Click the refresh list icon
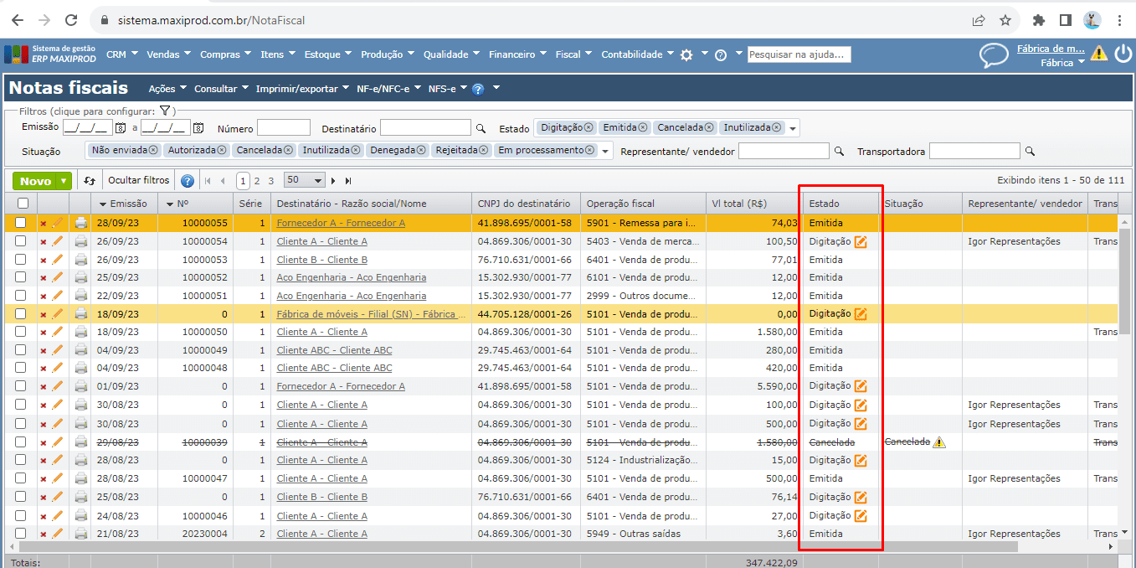 [90, 181]
